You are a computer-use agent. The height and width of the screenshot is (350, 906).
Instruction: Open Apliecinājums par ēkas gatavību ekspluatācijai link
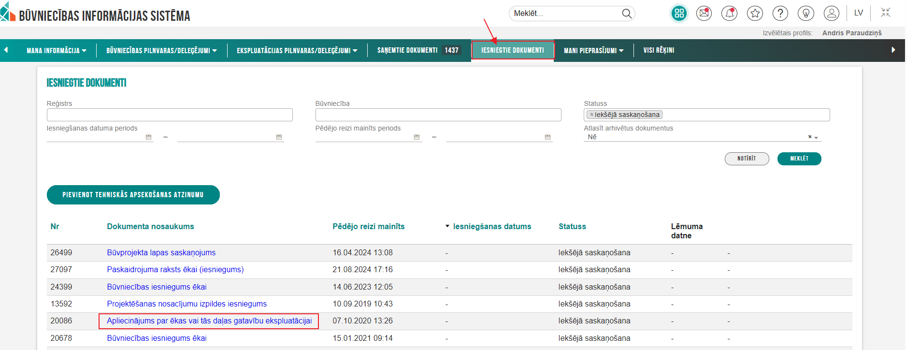tap(209, 321)
